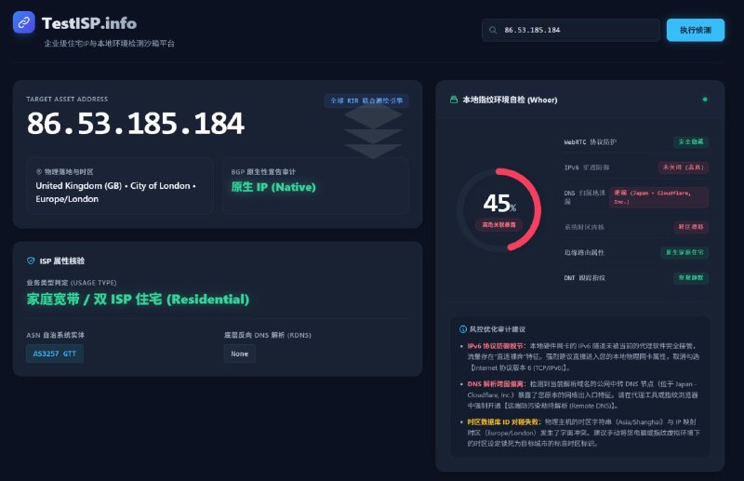Image resolution: width=744 pixels, height=481 pixels.
Task: Click the WebRTC 协议防护 row label
Action: pos(590,142)
